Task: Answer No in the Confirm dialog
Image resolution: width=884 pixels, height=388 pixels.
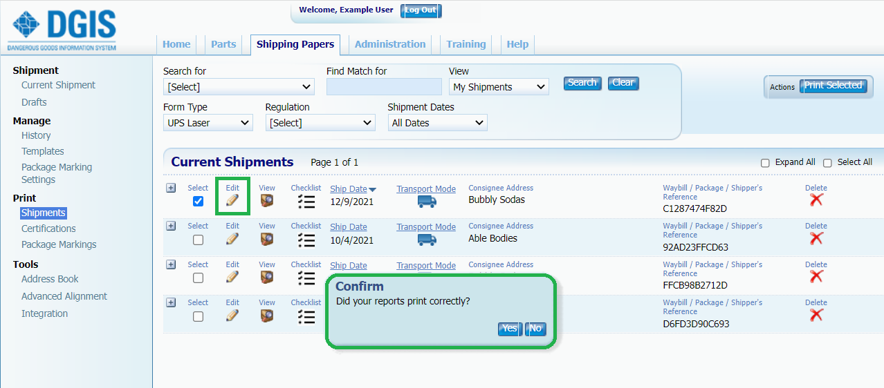Action: (x=535, y=329)
